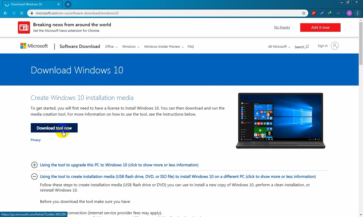Open the green and yellow extension icon
Screen dimensions: 363x217
(330, 13)
